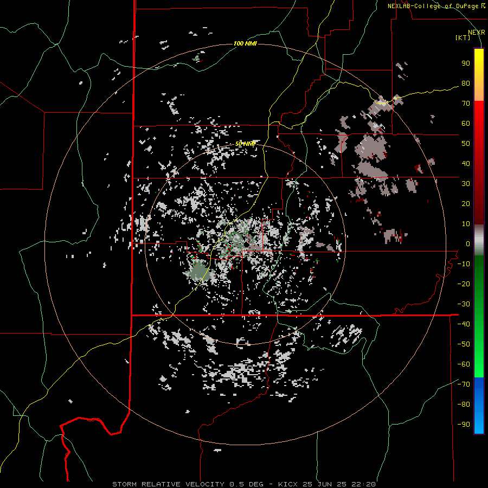Click the -90 value on velocity scale
Screen dimensions: 488x488
click(x=464, y=425)
